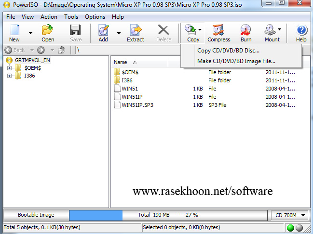
Task: Click the WIN51IP file icon
Action: coord(117,96)
